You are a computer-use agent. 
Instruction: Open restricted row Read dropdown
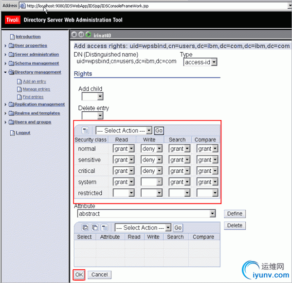tap(124, 193)
